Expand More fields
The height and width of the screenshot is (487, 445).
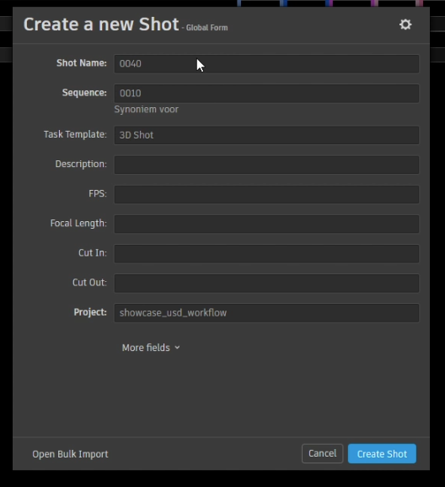point(151,348)
